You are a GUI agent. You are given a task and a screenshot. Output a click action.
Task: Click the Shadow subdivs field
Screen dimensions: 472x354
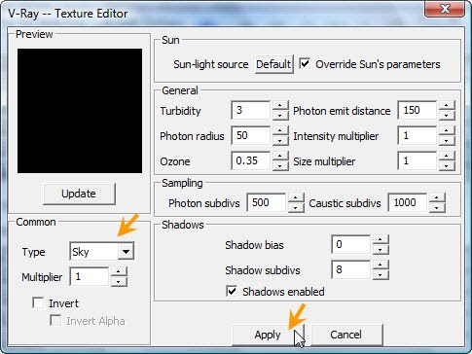[x=350, y=269]
